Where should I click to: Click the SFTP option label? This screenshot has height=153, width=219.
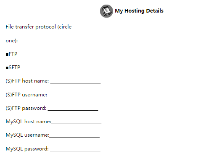pyautogui.click(x=14, y=67)
